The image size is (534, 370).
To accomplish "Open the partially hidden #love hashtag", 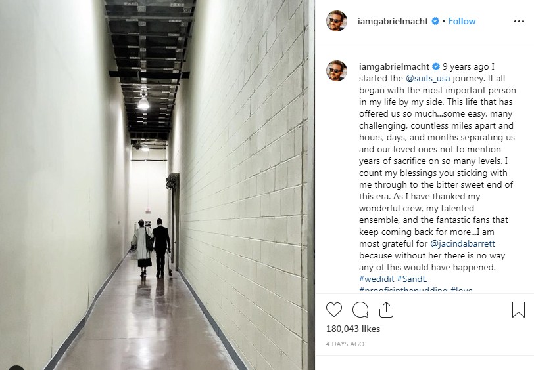I will point(462,289).
